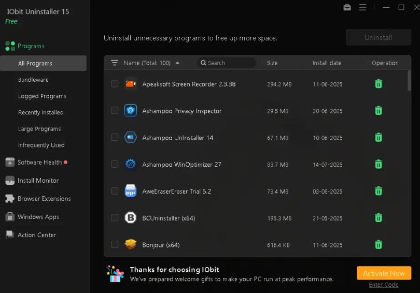Click the Ashampoo UnInstaller 14 app icon

click(x=131, y=137)
